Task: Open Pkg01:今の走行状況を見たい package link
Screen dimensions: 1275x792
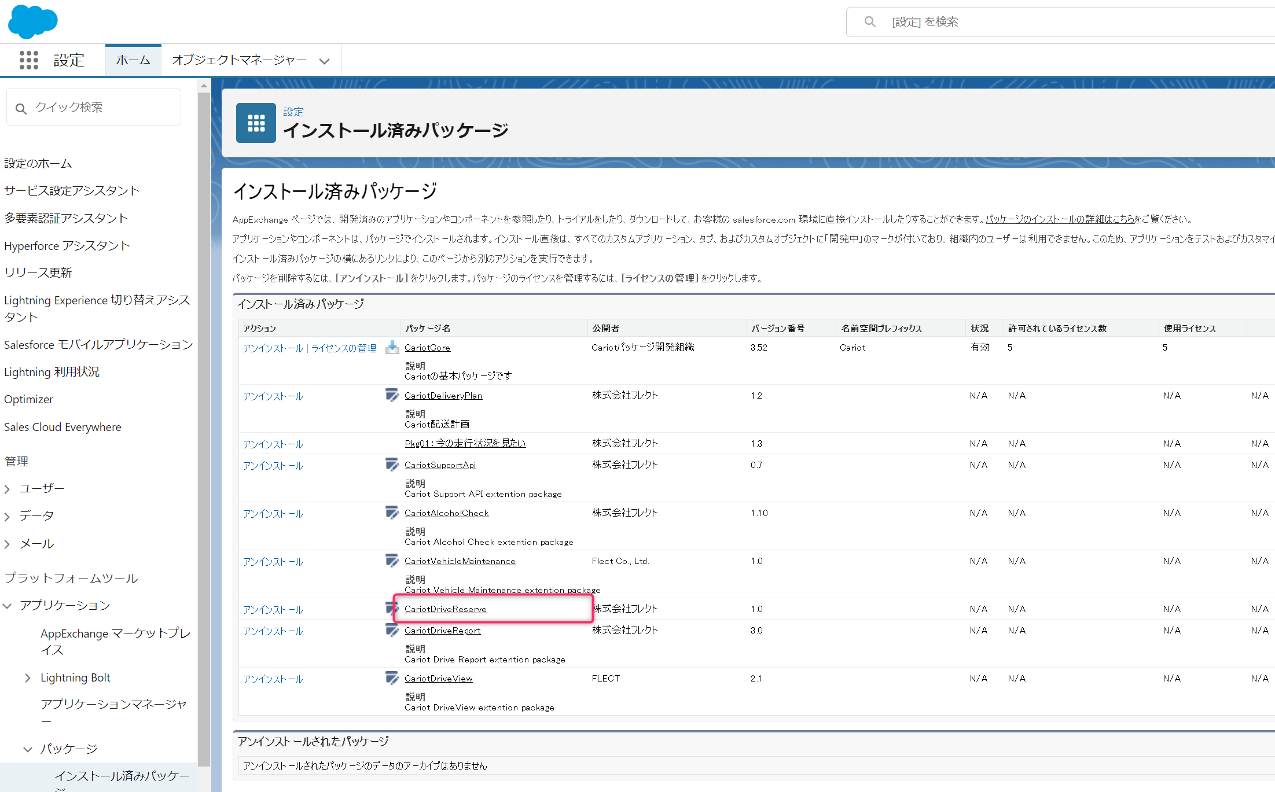Action: tap(465, 443)
